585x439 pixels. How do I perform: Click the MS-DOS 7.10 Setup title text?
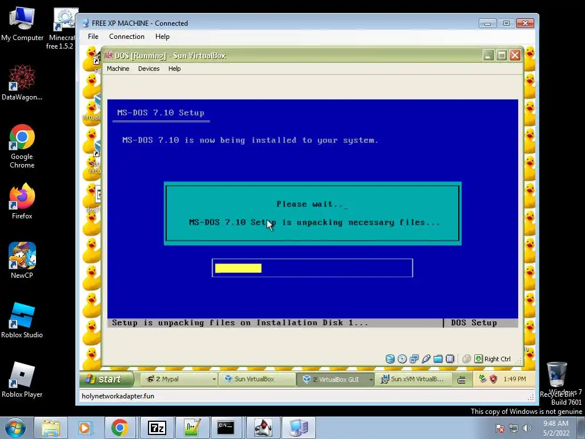click(161, 113)
